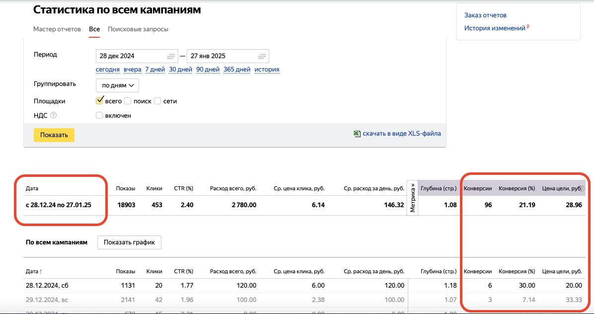Click the 'Показать график' button
Image resolution: width=594 pixels, height=314 pixels.
tap(129, 242)
